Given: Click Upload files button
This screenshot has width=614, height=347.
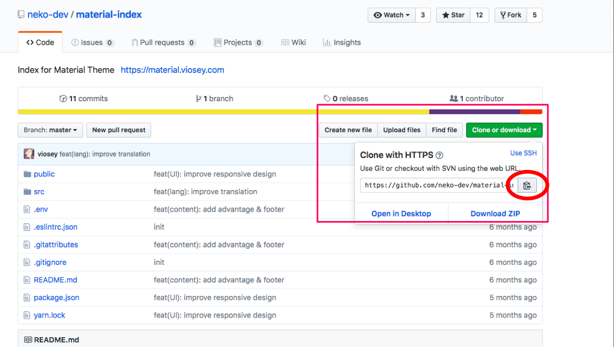Looking at the screenshot, I should tap(402, 130).
